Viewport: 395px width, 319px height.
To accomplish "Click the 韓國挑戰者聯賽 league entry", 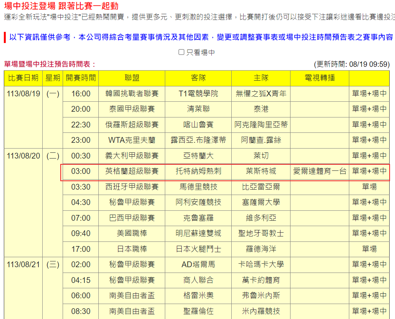I will [x=132, y=94].
